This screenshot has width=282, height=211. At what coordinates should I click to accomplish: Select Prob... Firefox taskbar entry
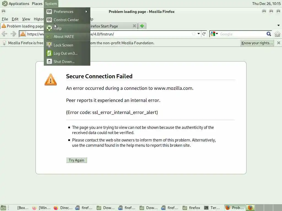[x=235, y=208]
